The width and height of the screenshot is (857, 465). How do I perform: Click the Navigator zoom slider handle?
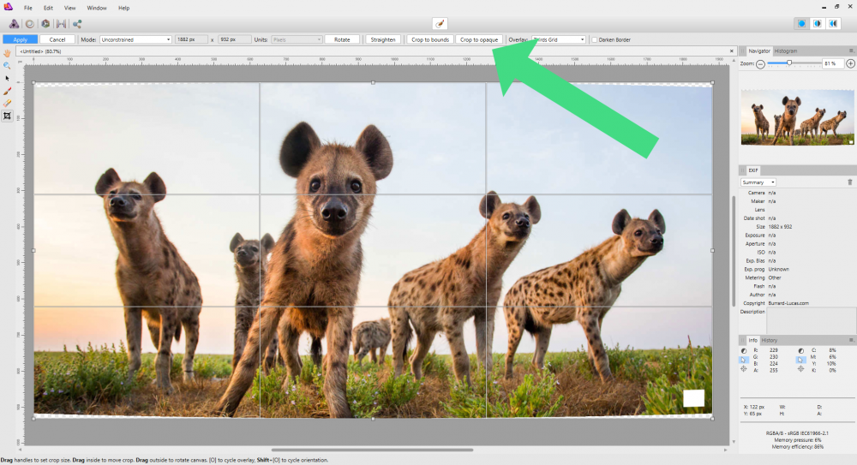[x=788, y=63]
